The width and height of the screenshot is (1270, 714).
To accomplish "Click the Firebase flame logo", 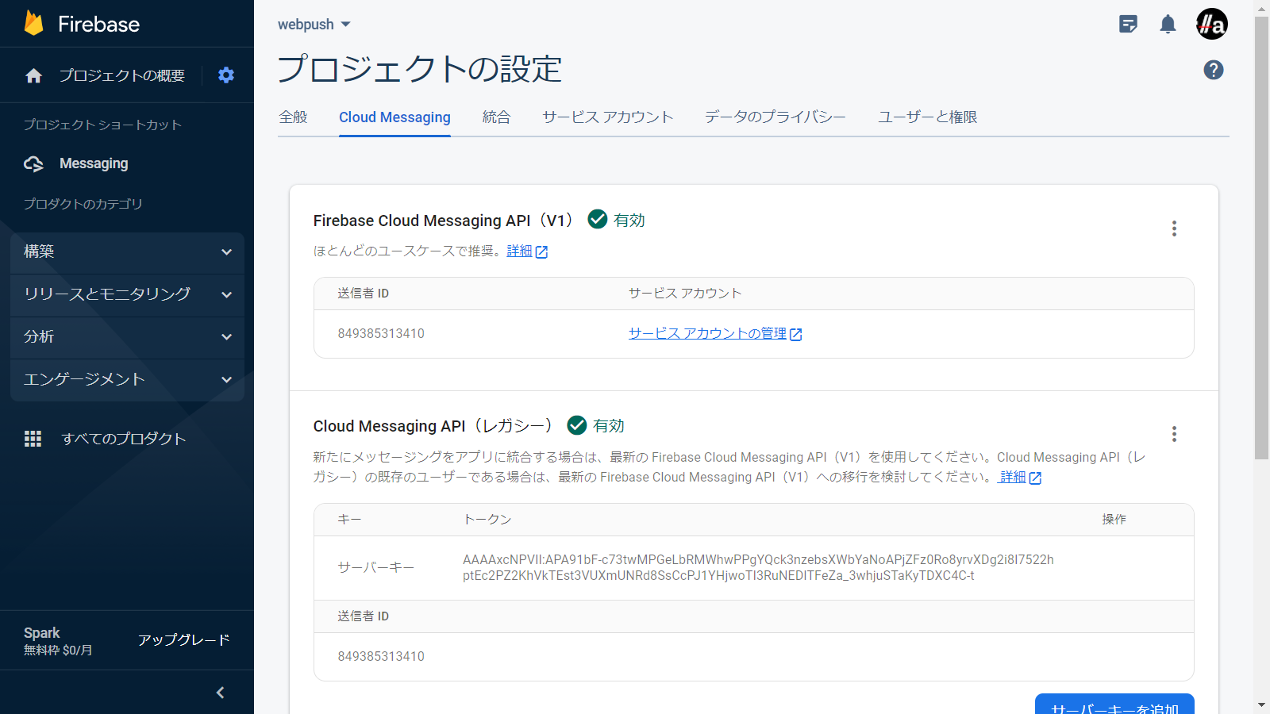I will click(x=33, y=23).
